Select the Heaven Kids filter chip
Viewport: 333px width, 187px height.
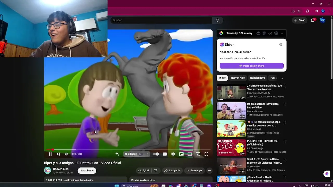coord(238,78)
